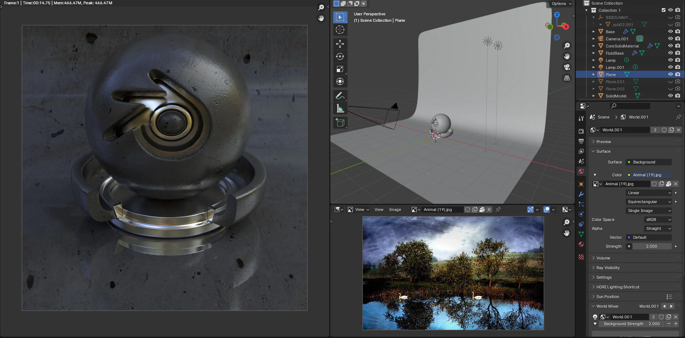Open the Modifiers properties tab

coord(581,194)
